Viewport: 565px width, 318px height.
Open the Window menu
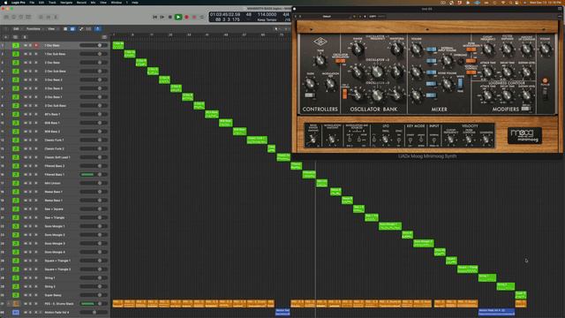(x=116, y=2)
